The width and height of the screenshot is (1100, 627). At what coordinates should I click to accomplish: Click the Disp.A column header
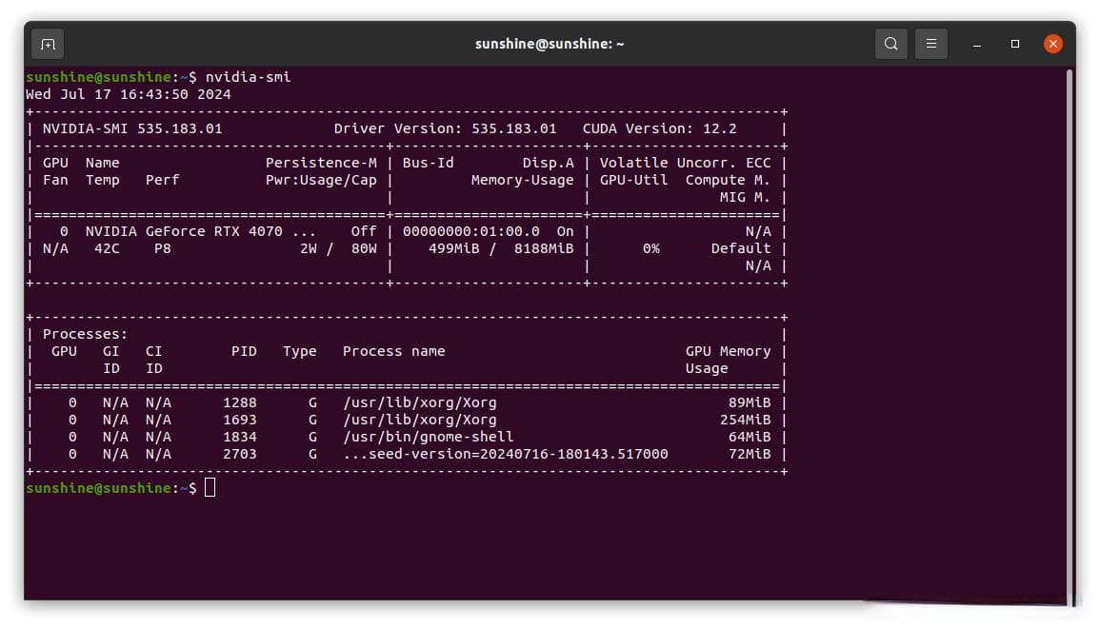coord(548,163)
